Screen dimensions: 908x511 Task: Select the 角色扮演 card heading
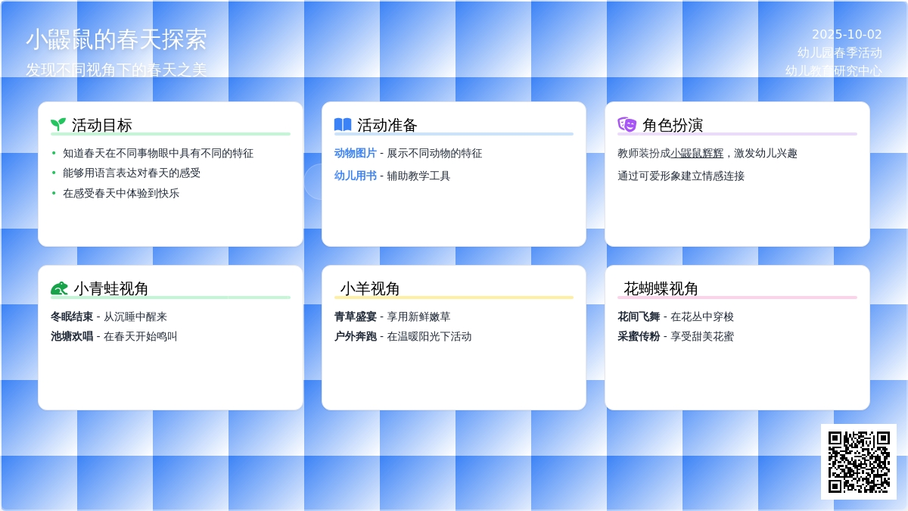pos(673,126)
